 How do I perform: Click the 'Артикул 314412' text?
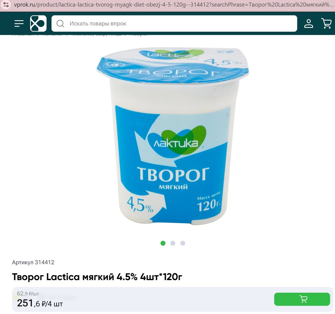[x=33, y=262]
